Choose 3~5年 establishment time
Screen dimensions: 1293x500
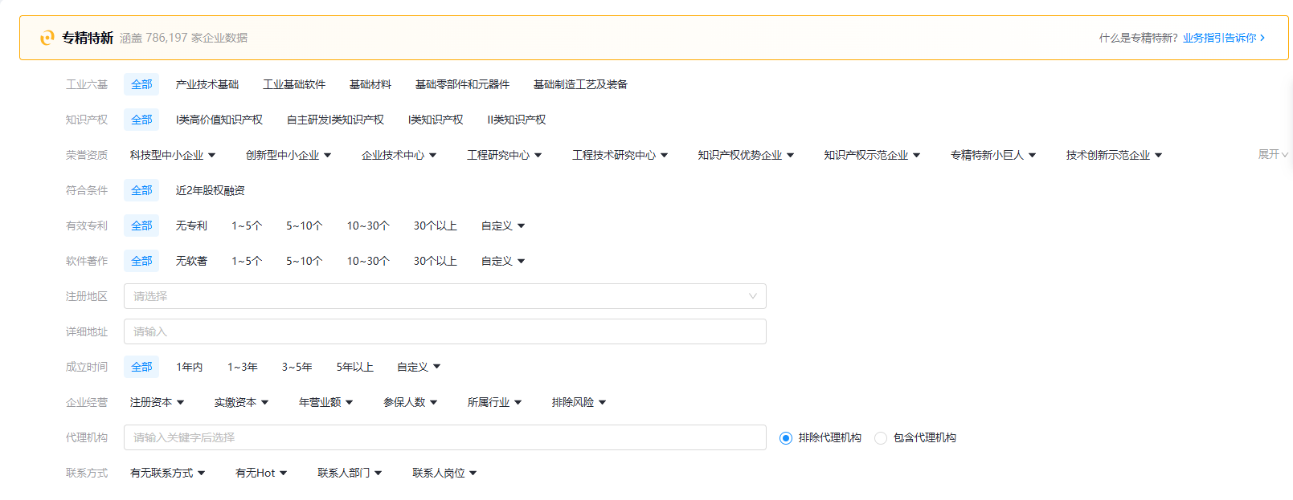[x=297, y=367]
